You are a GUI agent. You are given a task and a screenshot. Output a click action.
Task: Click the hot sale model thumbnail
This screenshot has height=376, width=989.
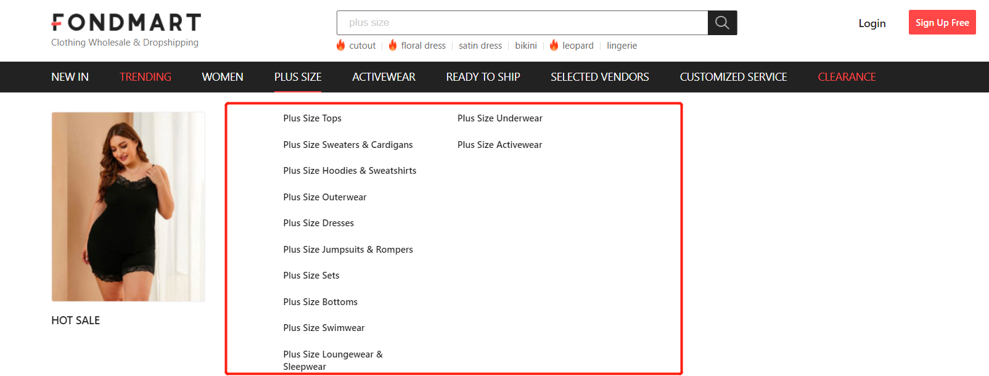[x=128, y=206]
